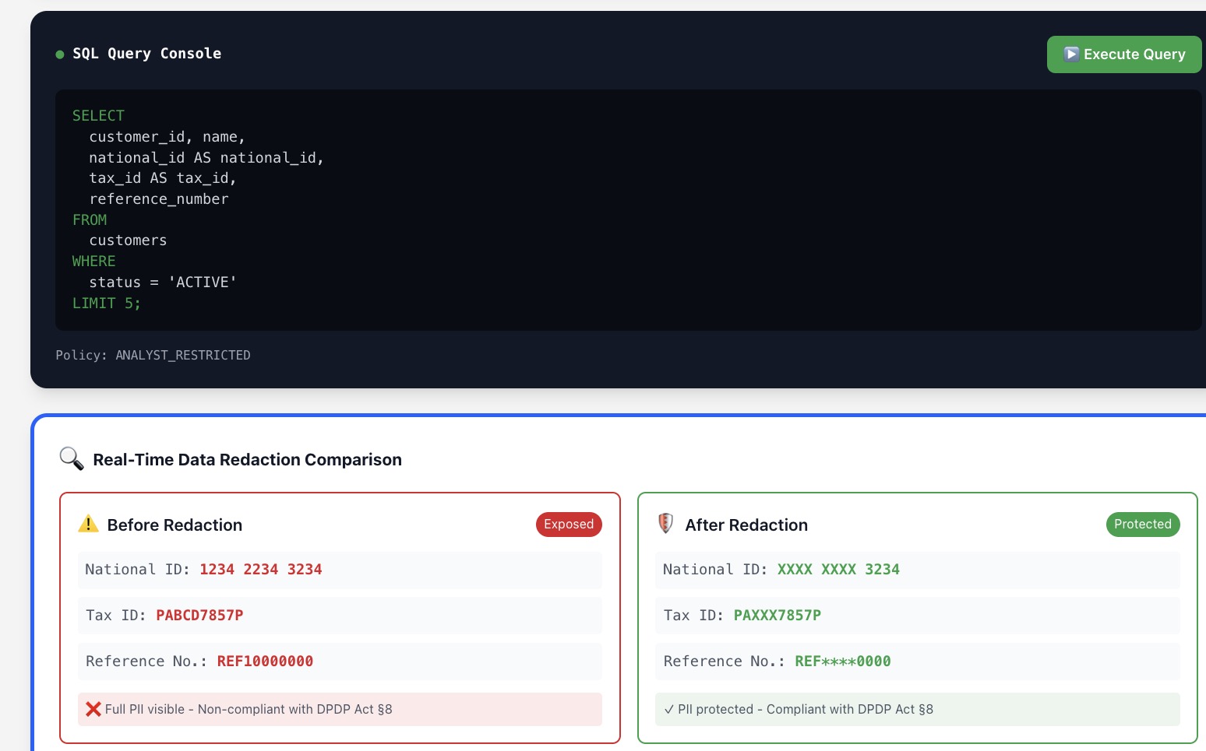Click the "LIMIT 5;" line

click(x=107, y=304)
